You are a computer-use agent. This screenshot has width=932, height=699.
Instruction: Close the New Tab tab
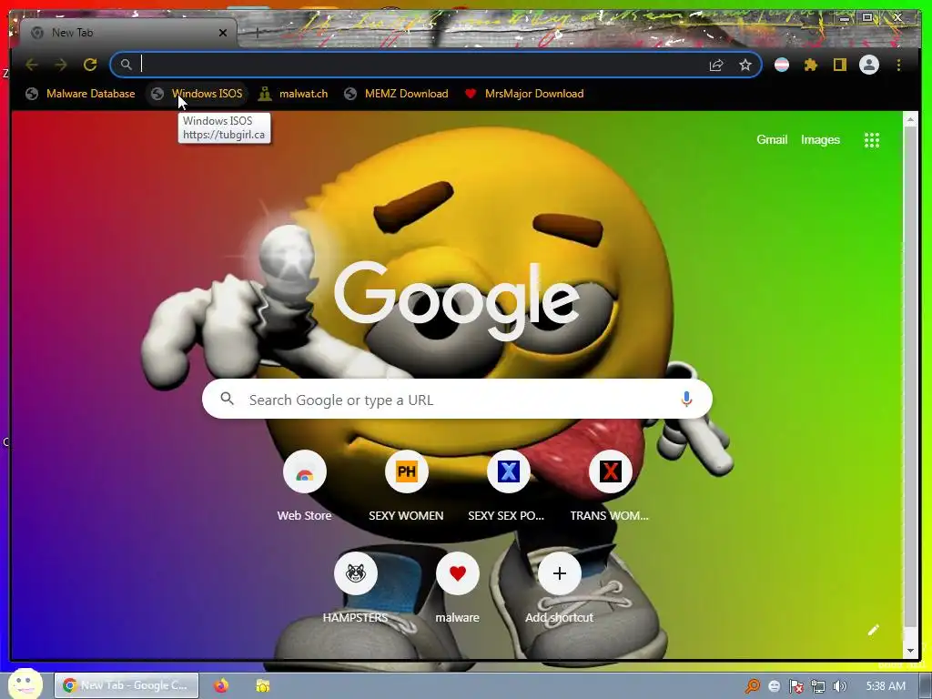click(223, 33)
